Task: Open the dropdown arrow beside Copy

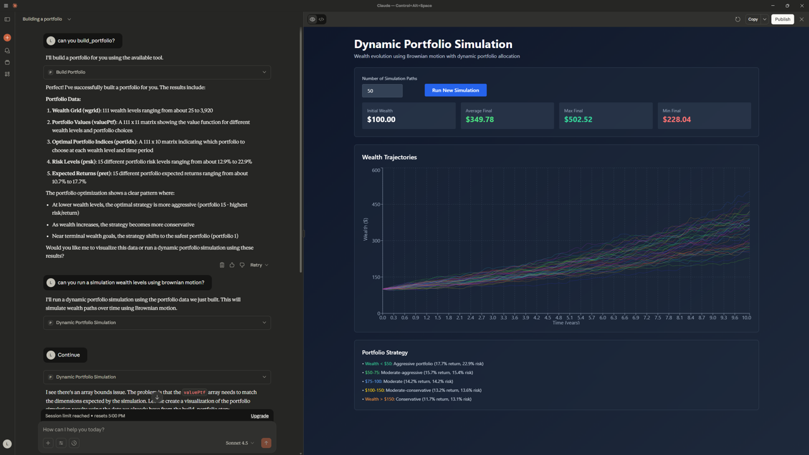Action: click(765, 19)
